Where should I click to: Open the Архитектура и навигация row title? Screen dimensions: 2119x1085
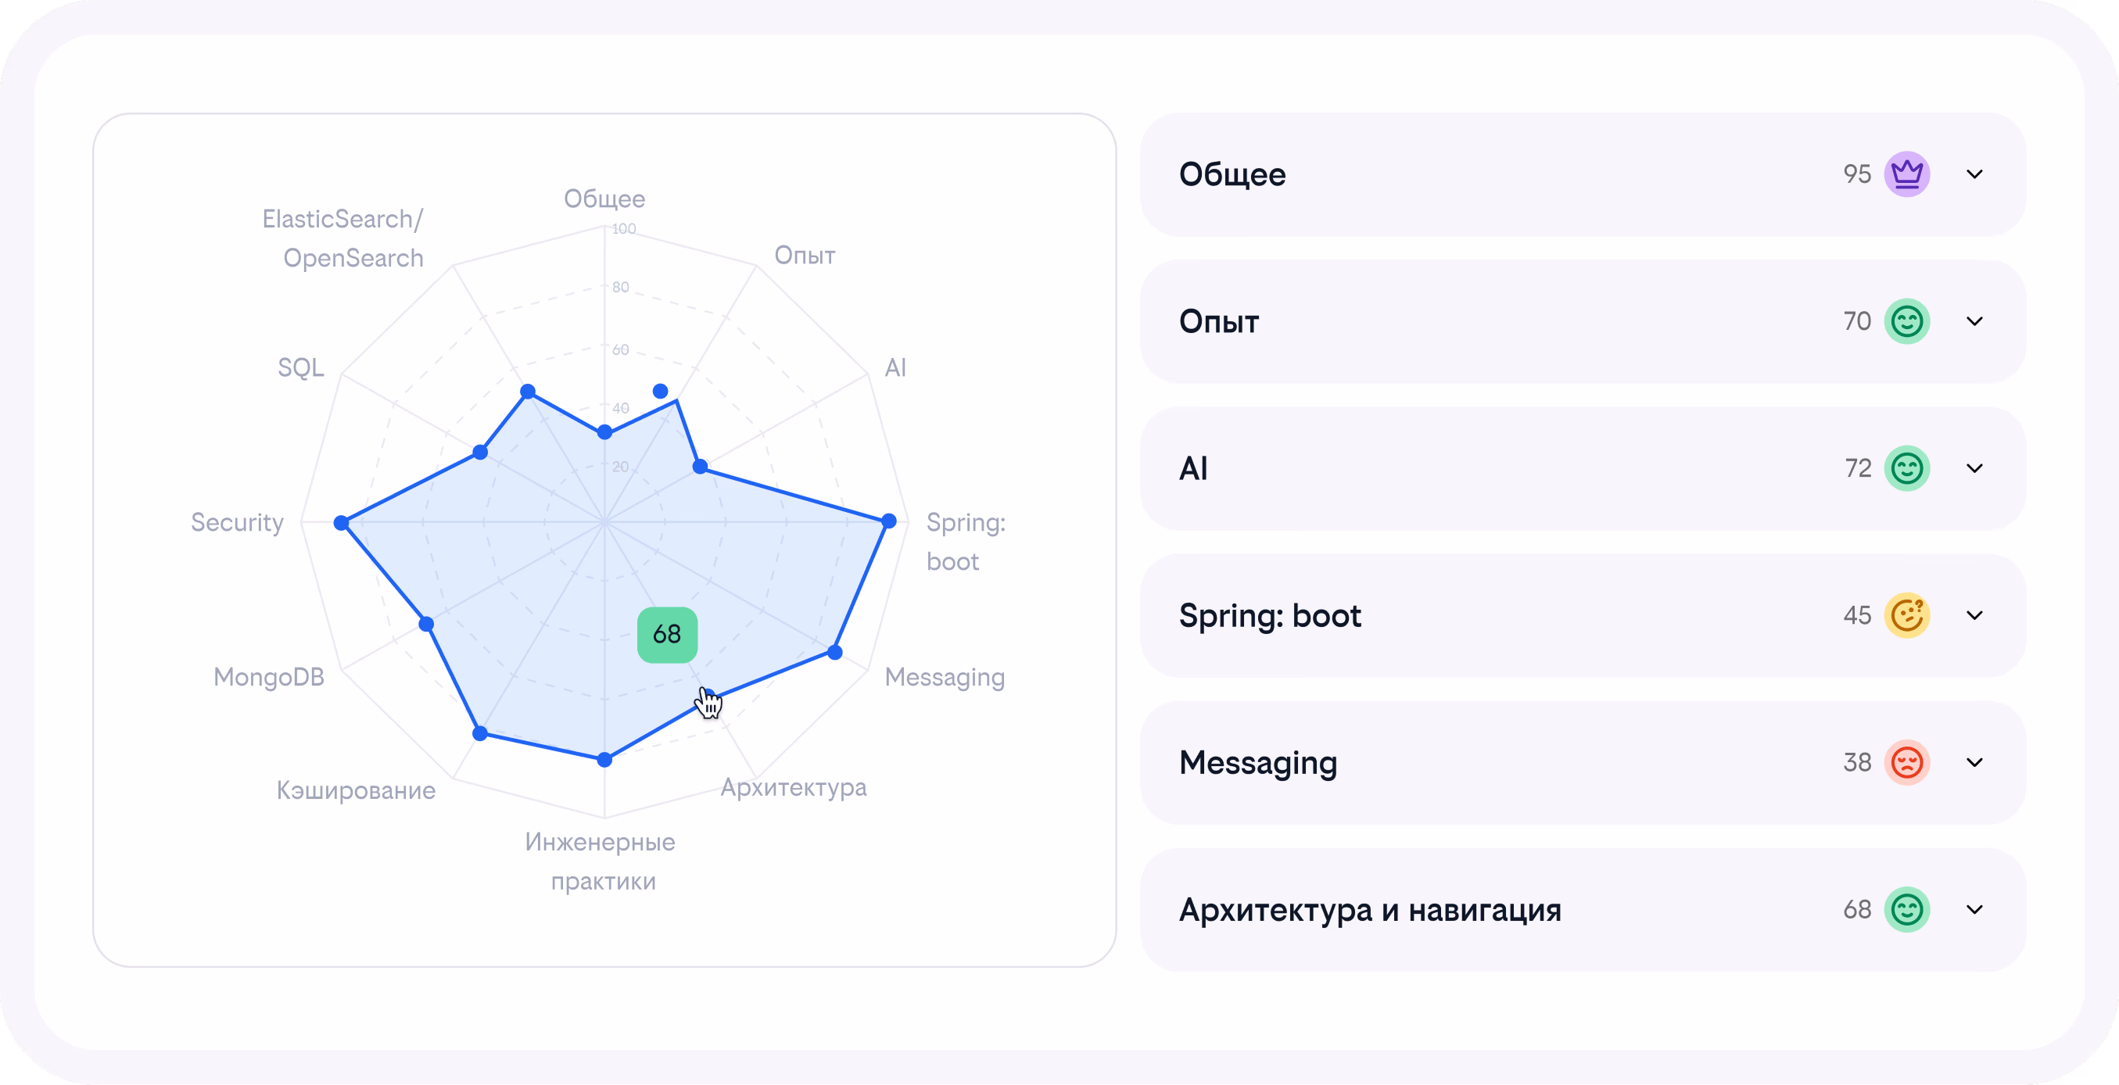tap(1370, 910)
